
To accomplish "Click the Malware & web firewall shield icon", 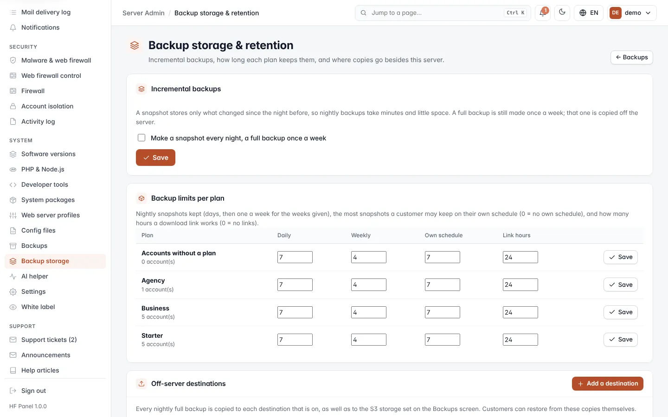I will pyautogui.click(x=13, y=60).
